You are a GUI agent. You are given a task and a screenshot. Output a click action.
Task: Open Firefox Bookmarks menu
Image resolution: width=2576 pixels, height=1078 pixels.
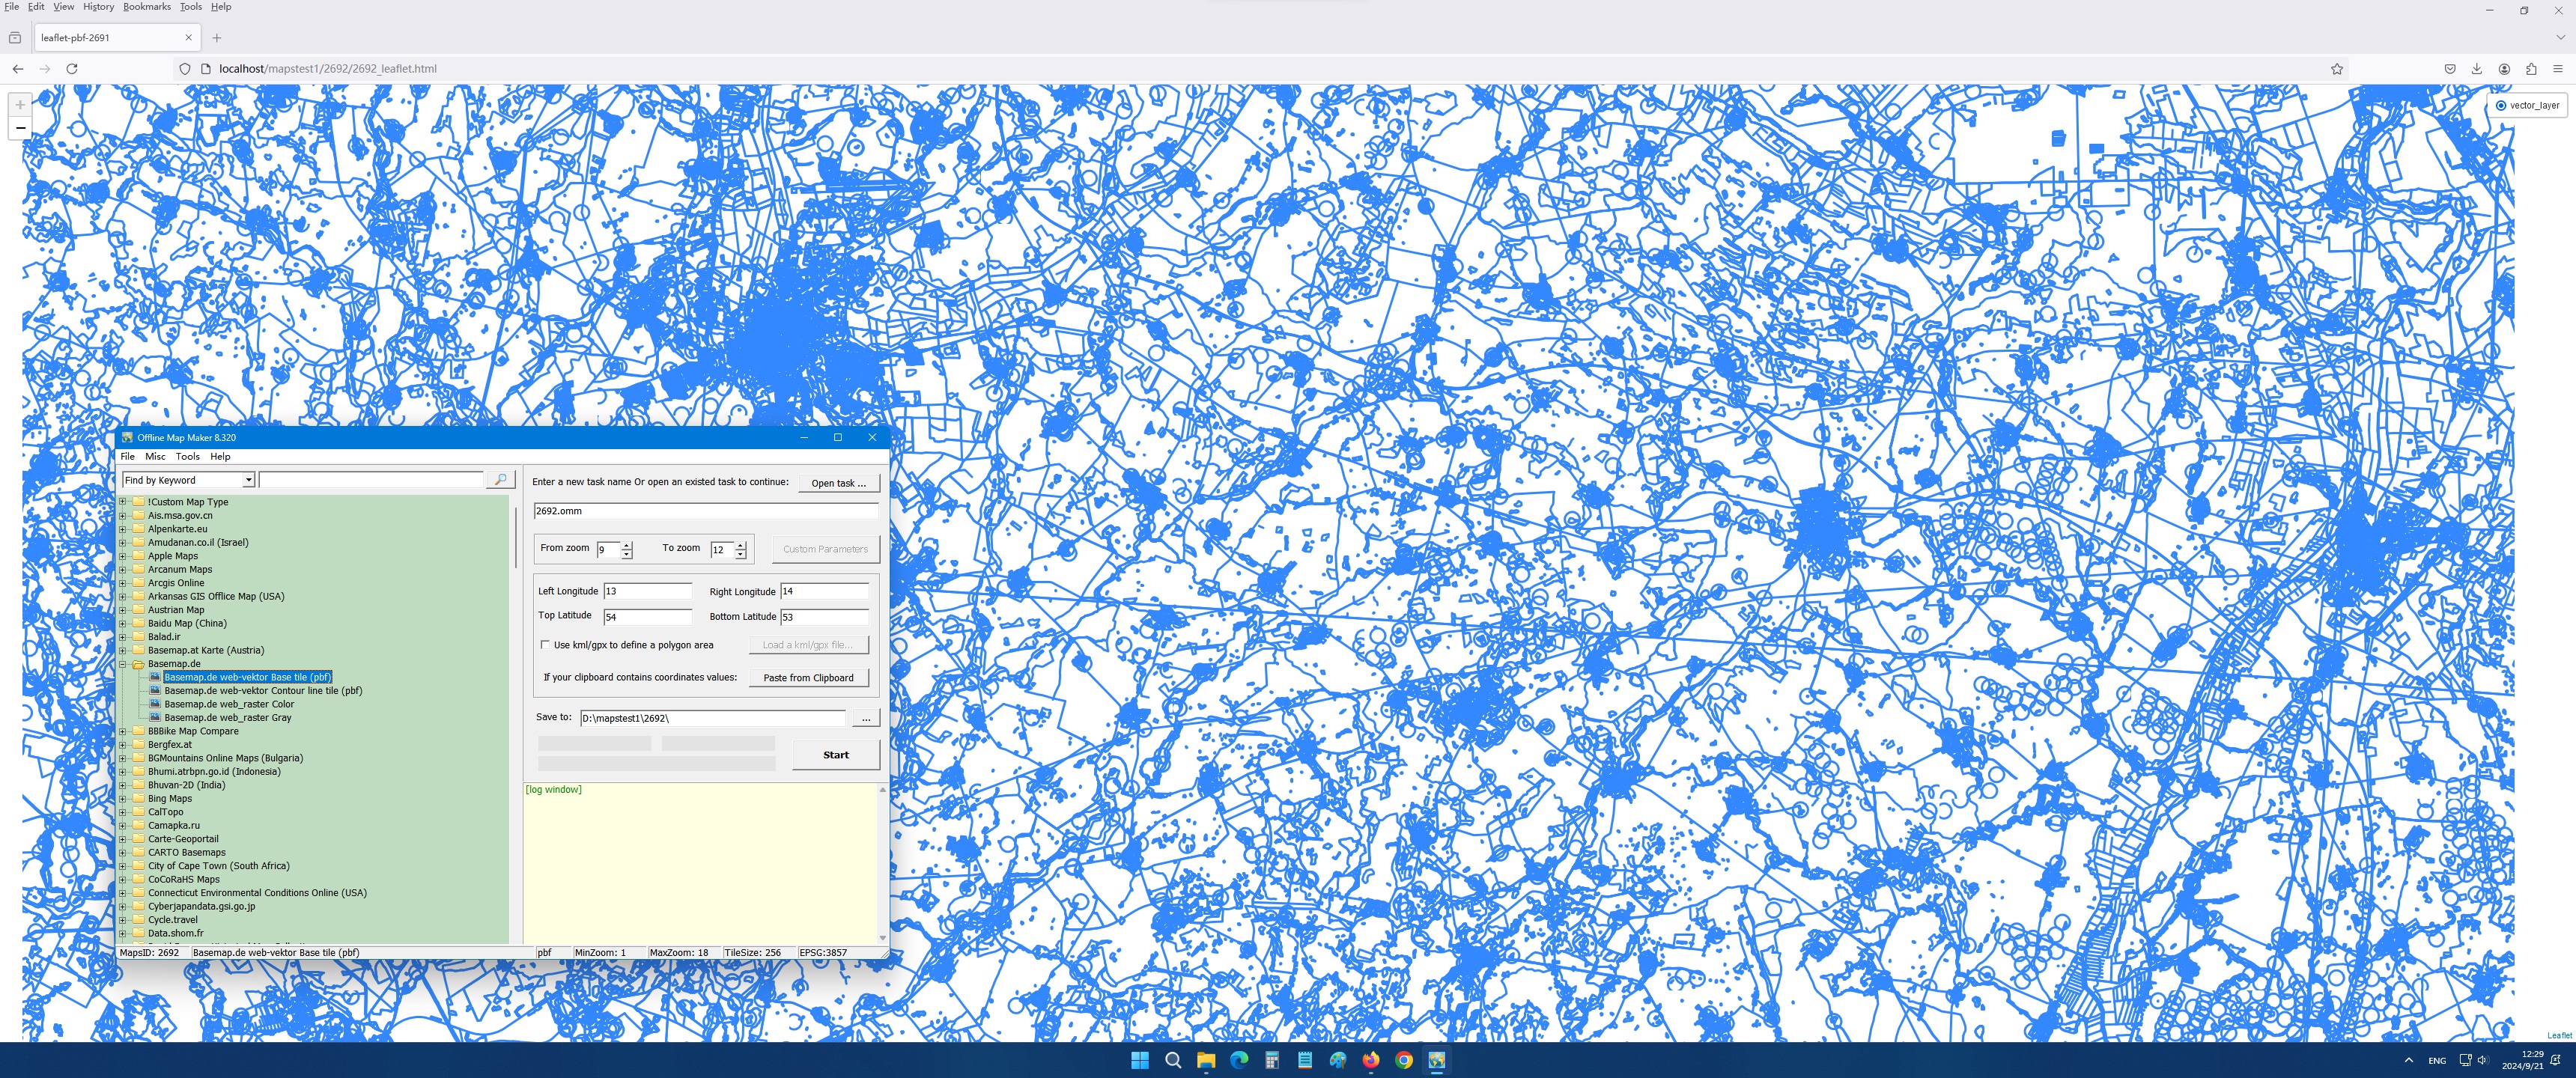[x=147, y=6]
